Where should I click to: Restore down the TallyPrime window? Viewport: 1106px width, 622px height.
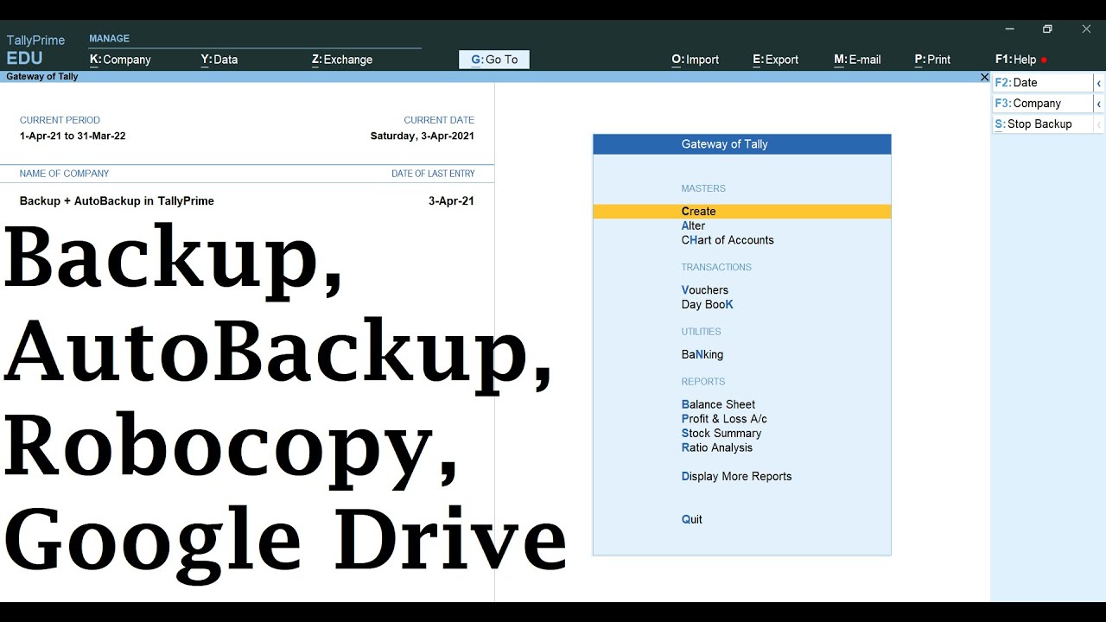coord(1047,29)
